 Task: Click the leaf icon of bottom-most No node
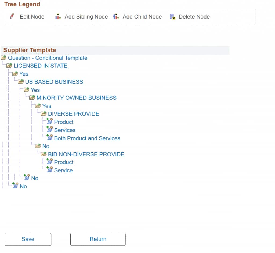pos(15,186)
